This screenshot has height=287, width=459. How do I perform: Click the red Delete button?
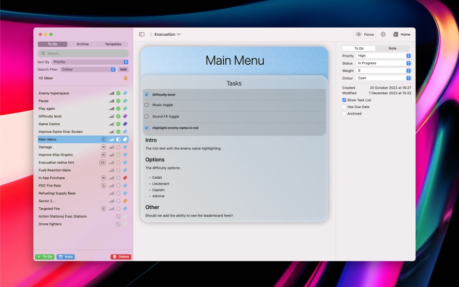coord(121,257)
